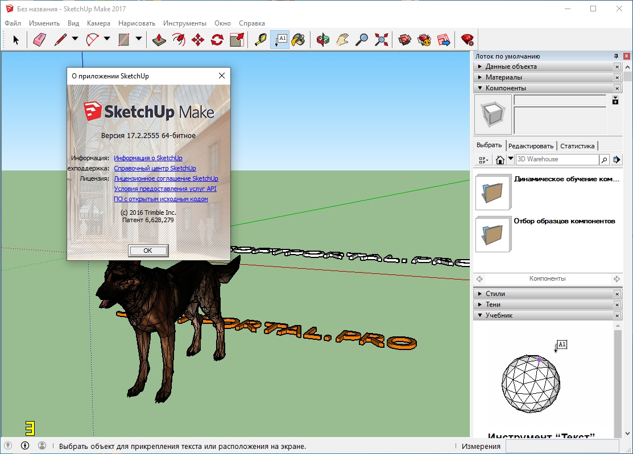Open the Rectangle tool dropdown arrow
This screenshot has height=454, width=633.
click(x=138, y=39)
